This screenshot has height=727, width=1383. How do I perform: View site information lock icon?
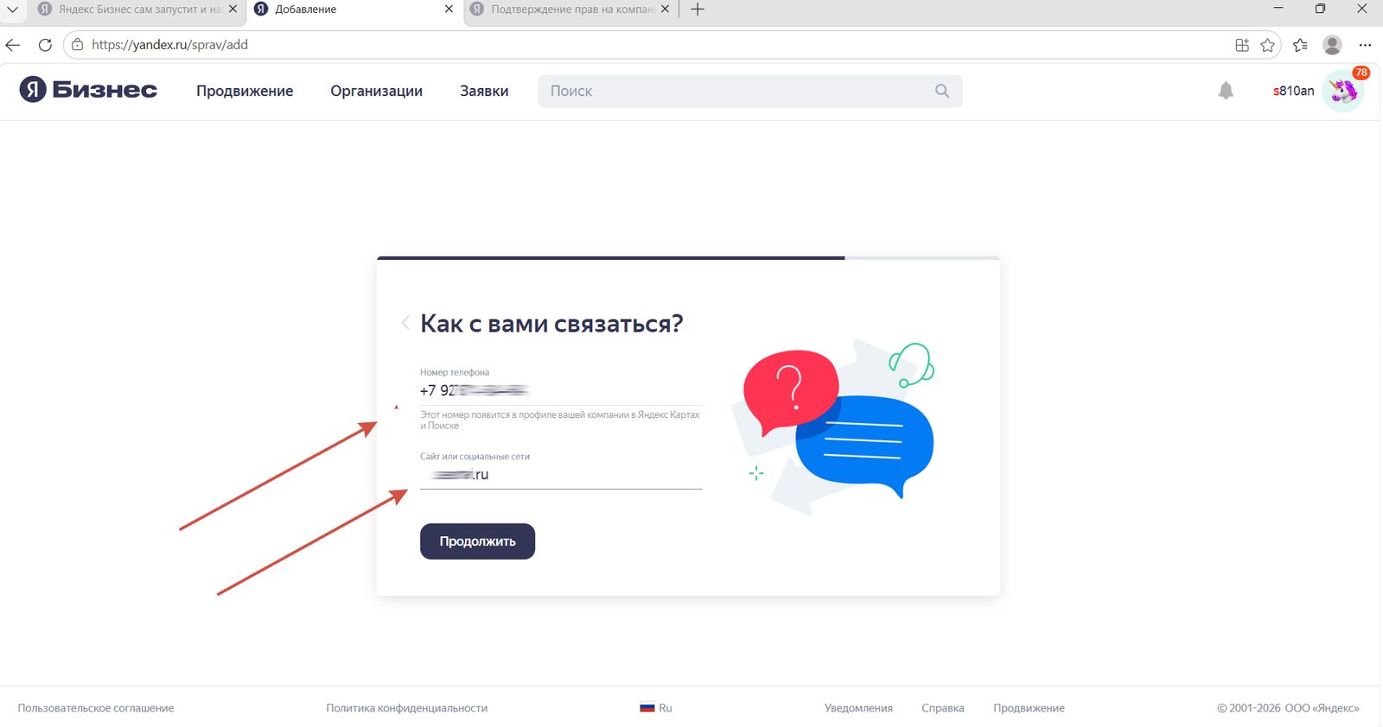click(x=77, y=45)
